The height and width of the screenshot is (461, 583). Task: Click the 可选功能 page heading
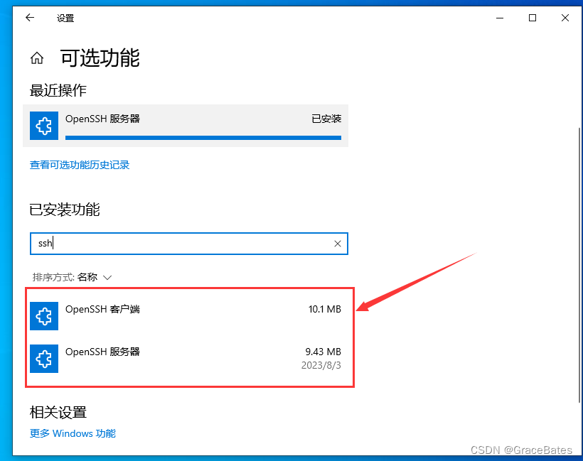point(100,58)
